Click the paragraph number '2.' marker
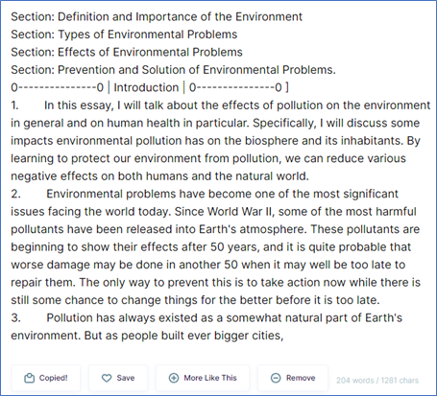The image size is (437, 396). click(x=15, y=194)
